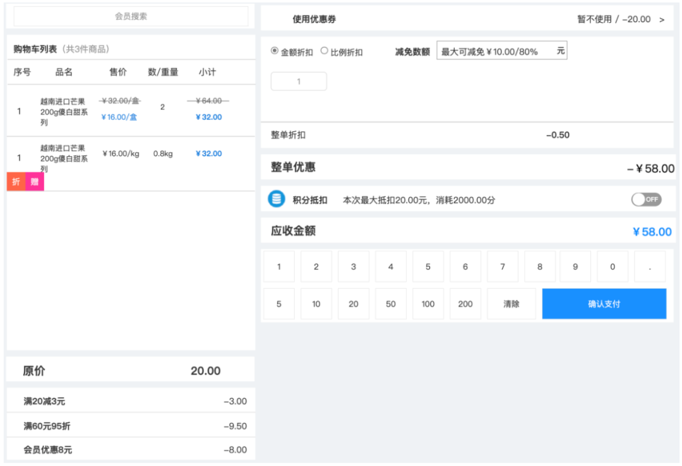
Task: Select the 比例折扣 radio button
Action: 325,51
